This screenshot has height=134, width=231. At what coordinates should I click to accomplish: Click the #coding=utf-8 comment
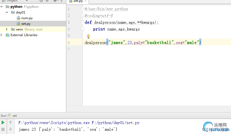click(x=99, y=15)
